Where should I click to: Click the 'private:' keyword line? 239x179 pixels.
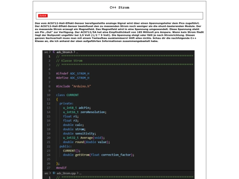pos(66,103)
